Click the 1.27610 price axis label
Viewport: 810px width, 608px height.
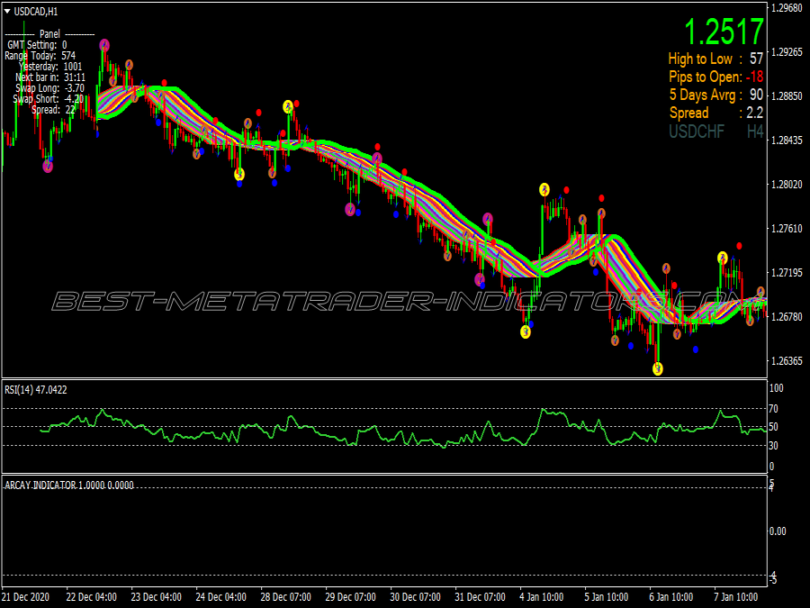[x=787, y=229]
